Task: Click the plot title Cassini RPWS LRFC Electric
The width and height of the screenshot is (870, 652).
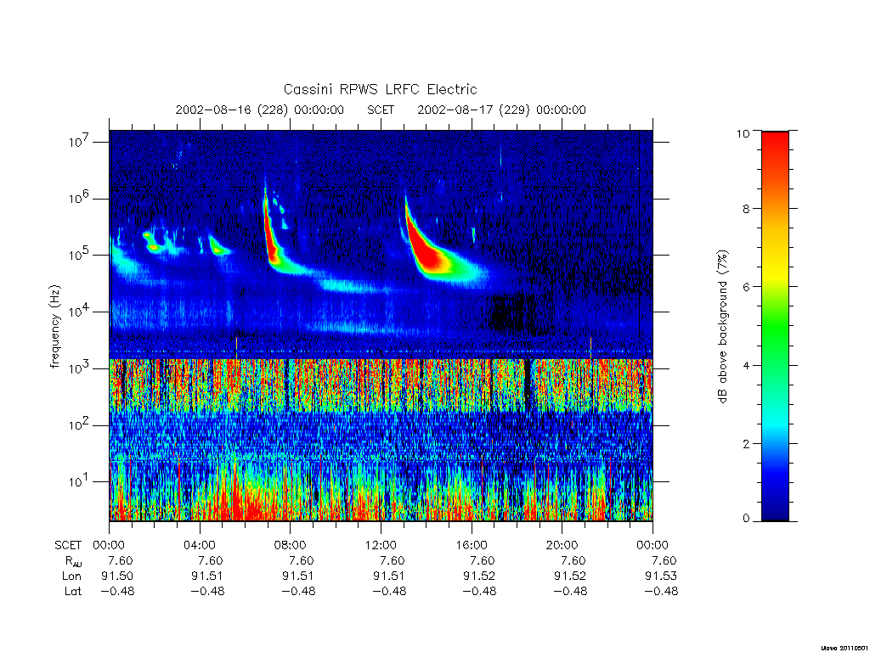Action: pos(380,89)
